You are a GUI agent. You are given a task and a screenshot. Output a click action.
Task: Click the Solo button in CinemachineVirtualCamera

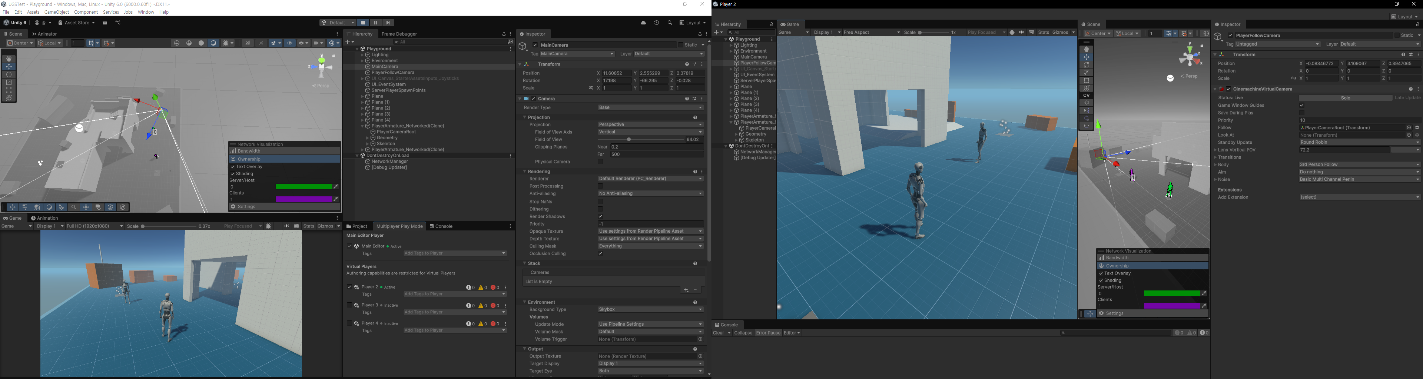[1345, 98]
